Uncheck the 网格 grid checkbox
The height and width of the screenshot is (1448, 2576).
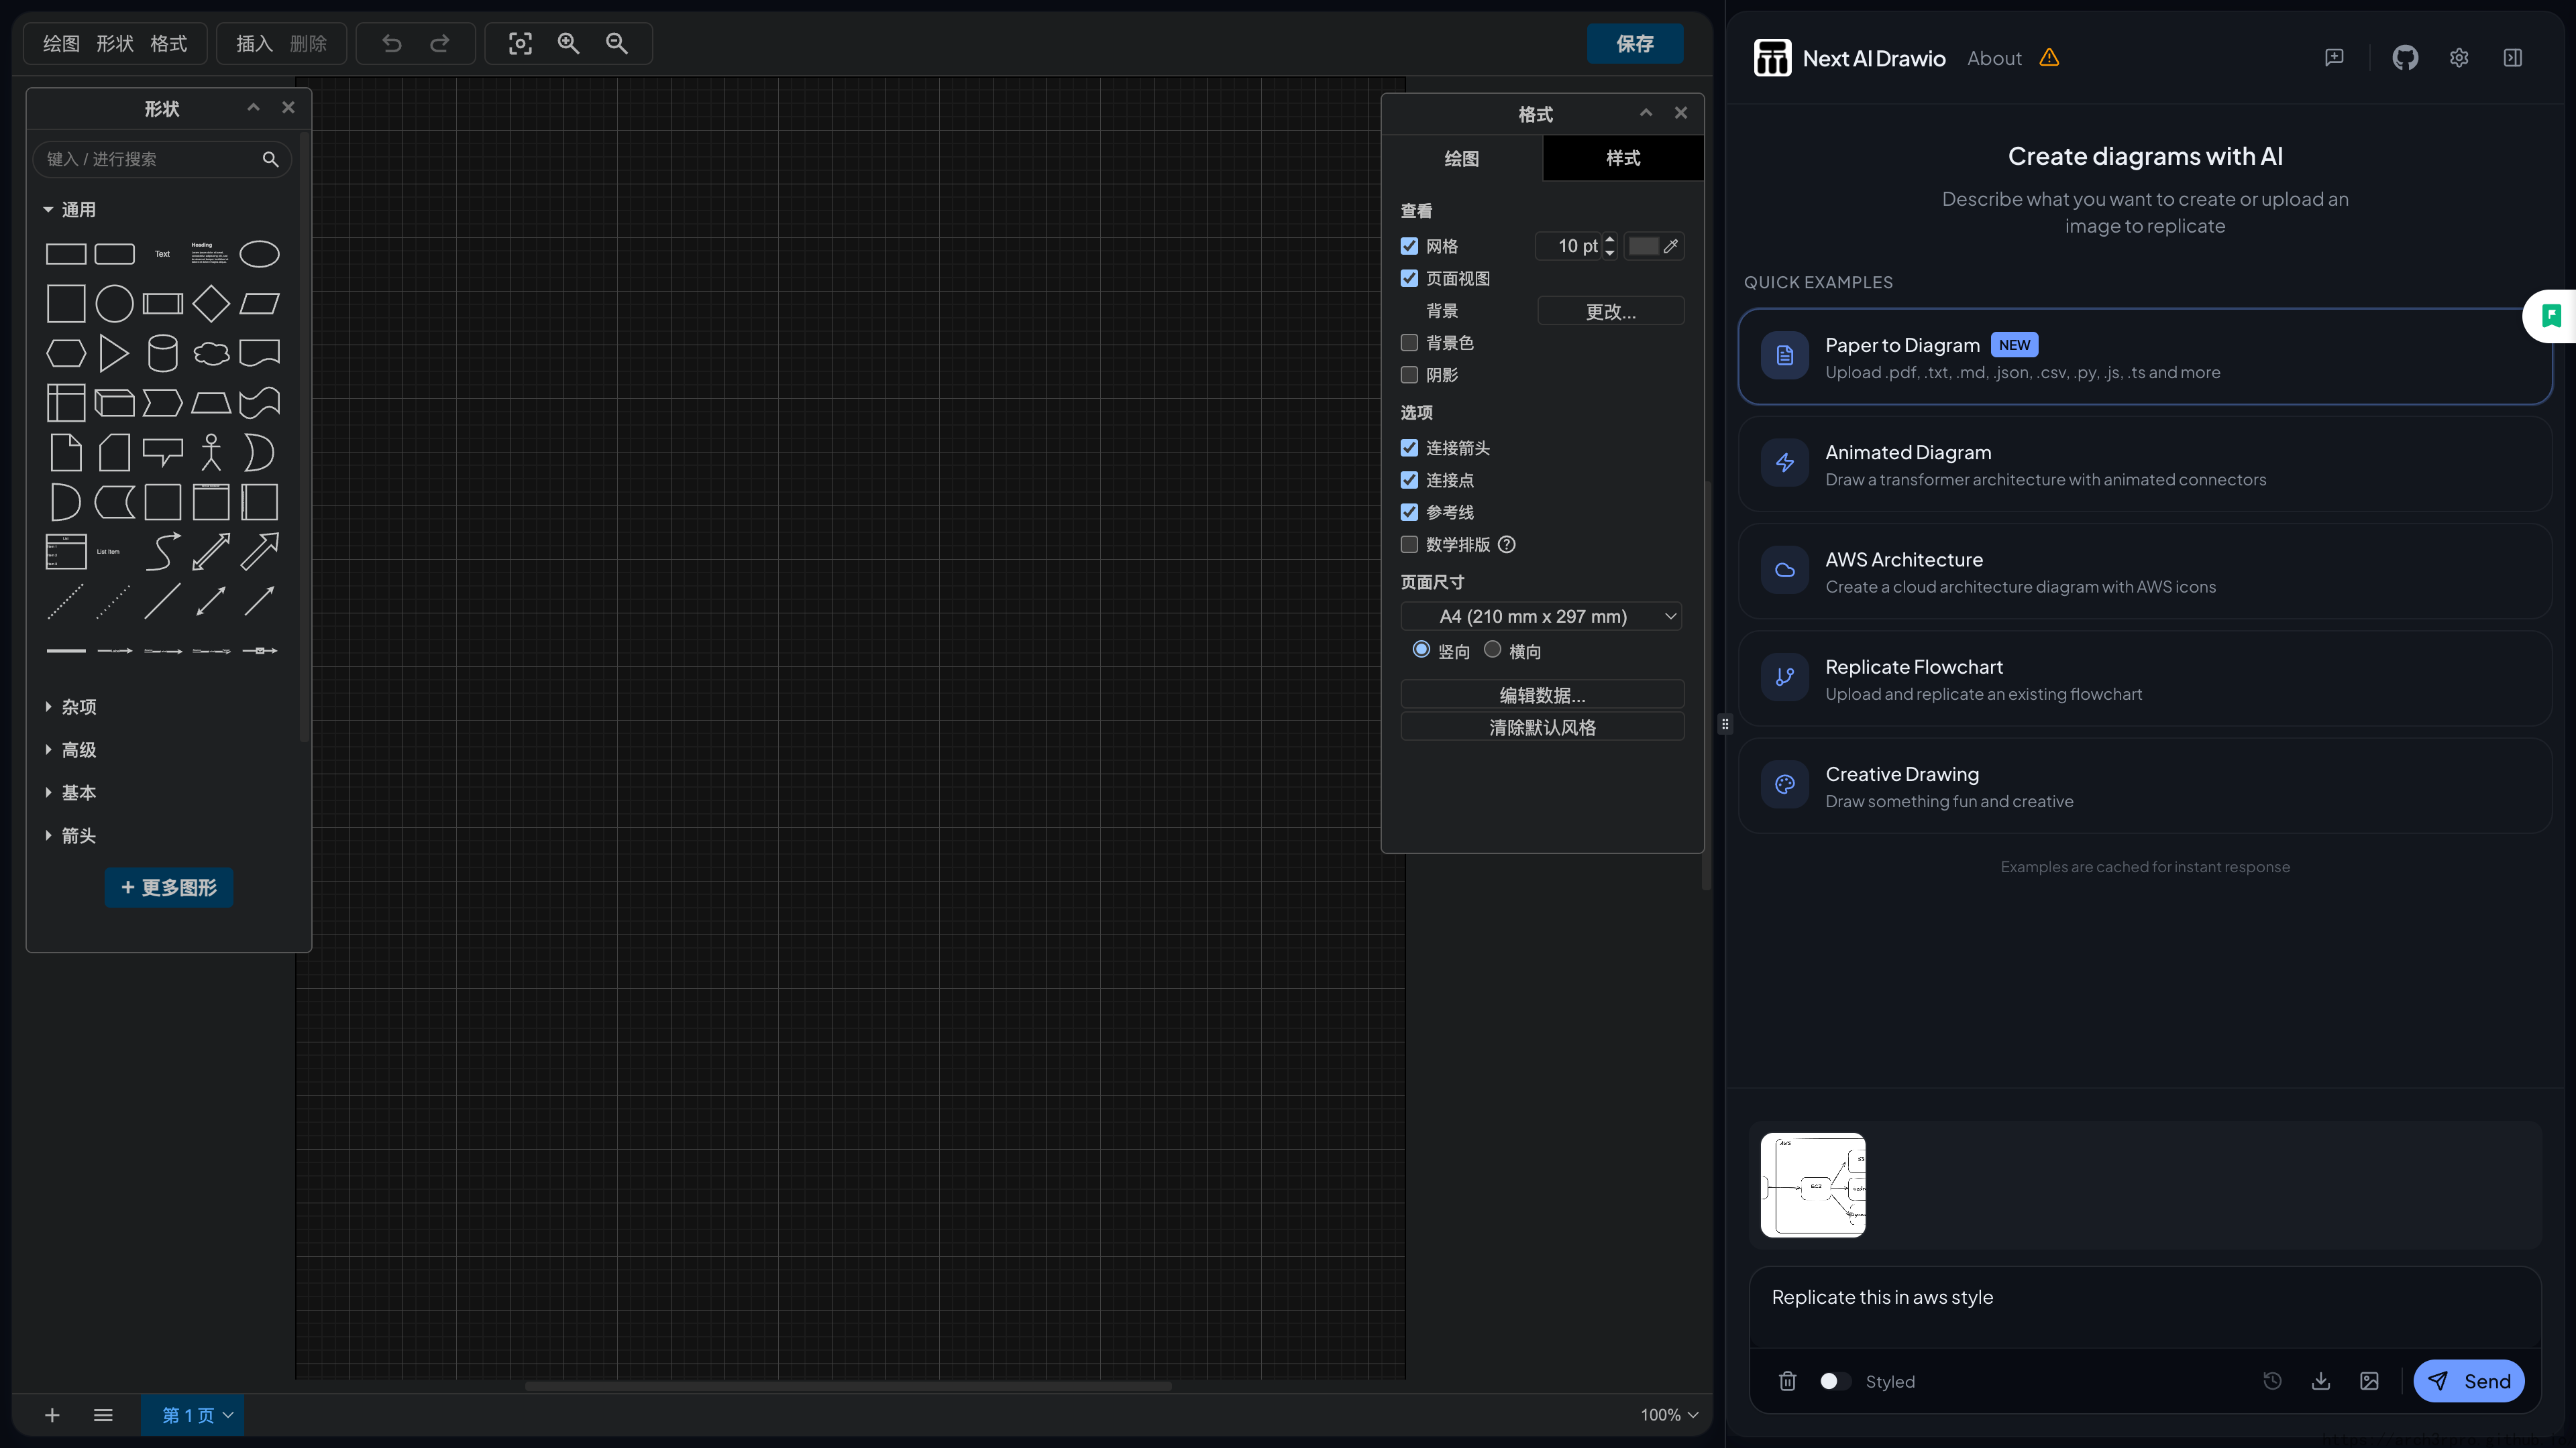pyautogui.click(x=1409, y=246)
